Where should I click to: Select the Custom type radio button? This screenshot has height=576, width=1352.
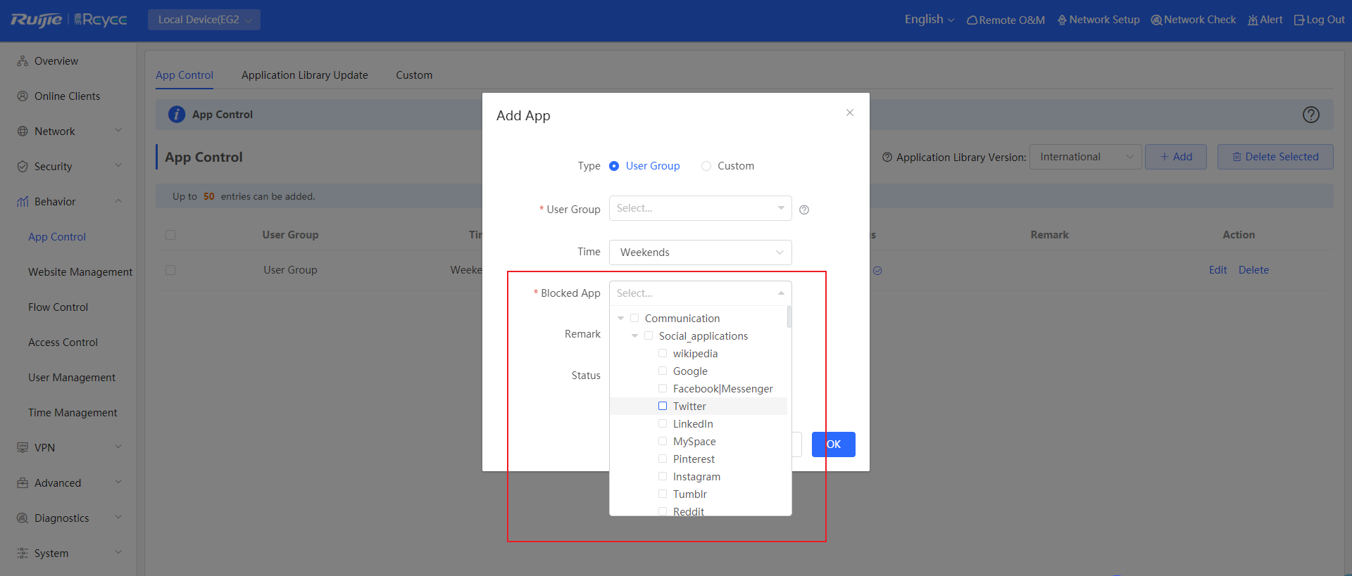click(706, 166)
